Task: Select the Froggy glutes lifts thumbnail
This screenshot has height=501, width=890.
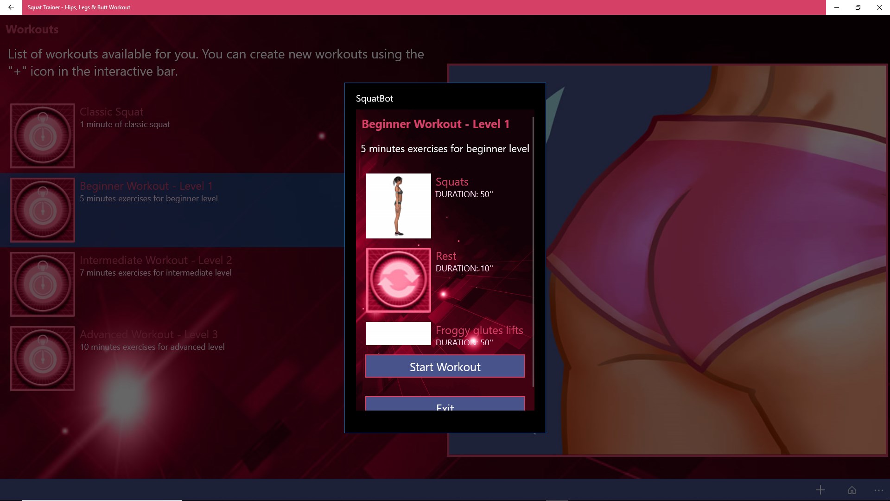Action: pos(398,334)
